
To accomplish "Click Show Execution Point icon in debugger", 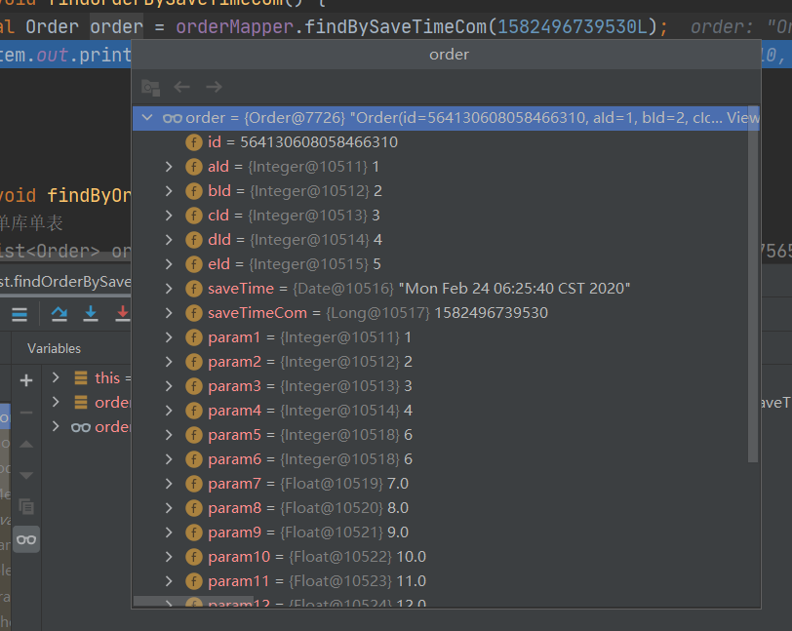I will click(20, 314).
